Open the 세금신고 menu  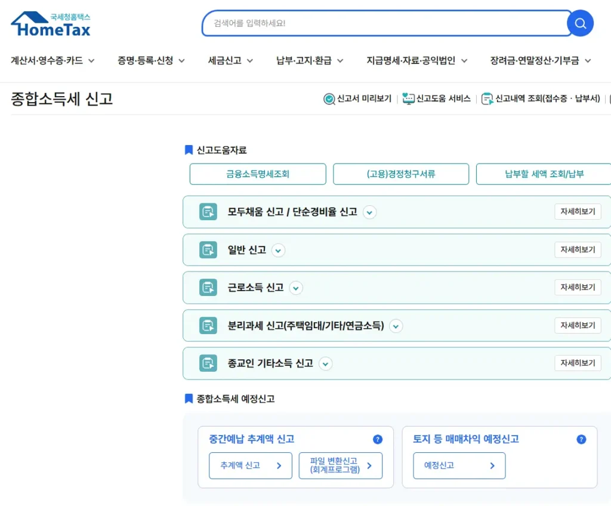coord(224,60)
